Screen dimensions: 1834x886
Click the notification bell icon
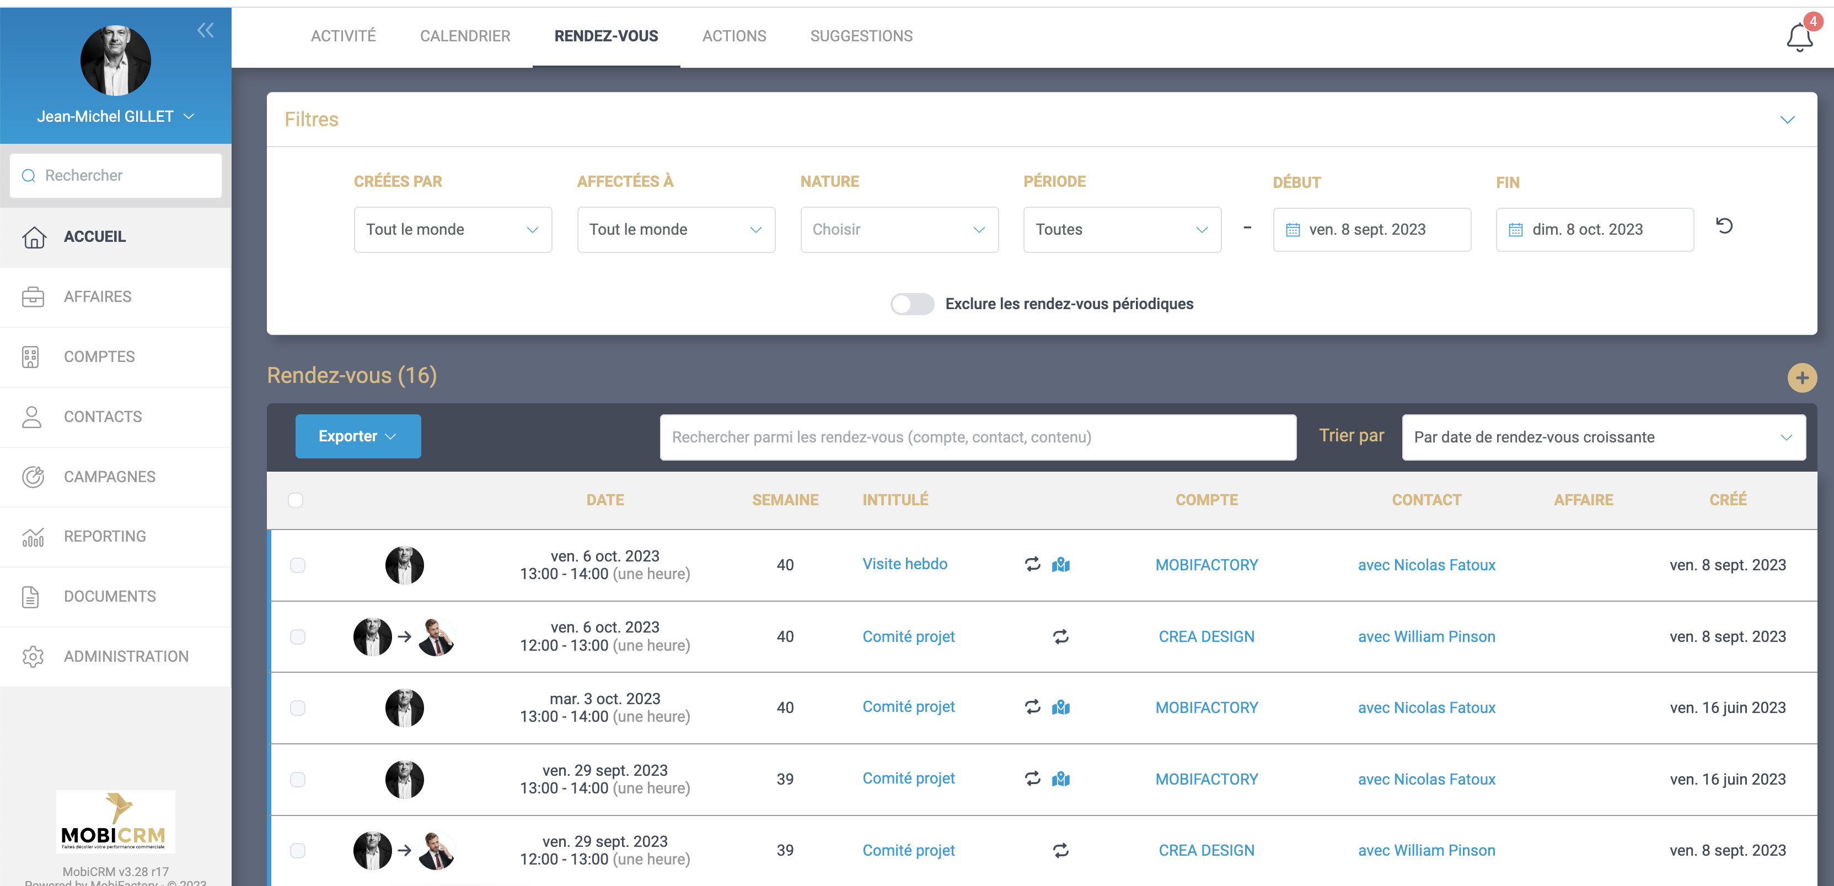[x=1798, y=37]
